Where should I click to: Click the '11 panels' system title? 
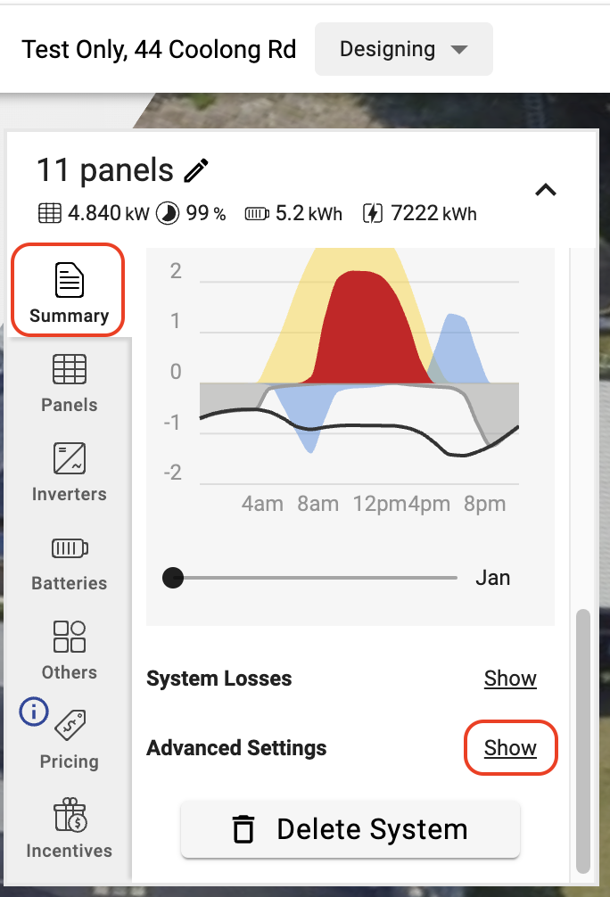pos(104,170)
